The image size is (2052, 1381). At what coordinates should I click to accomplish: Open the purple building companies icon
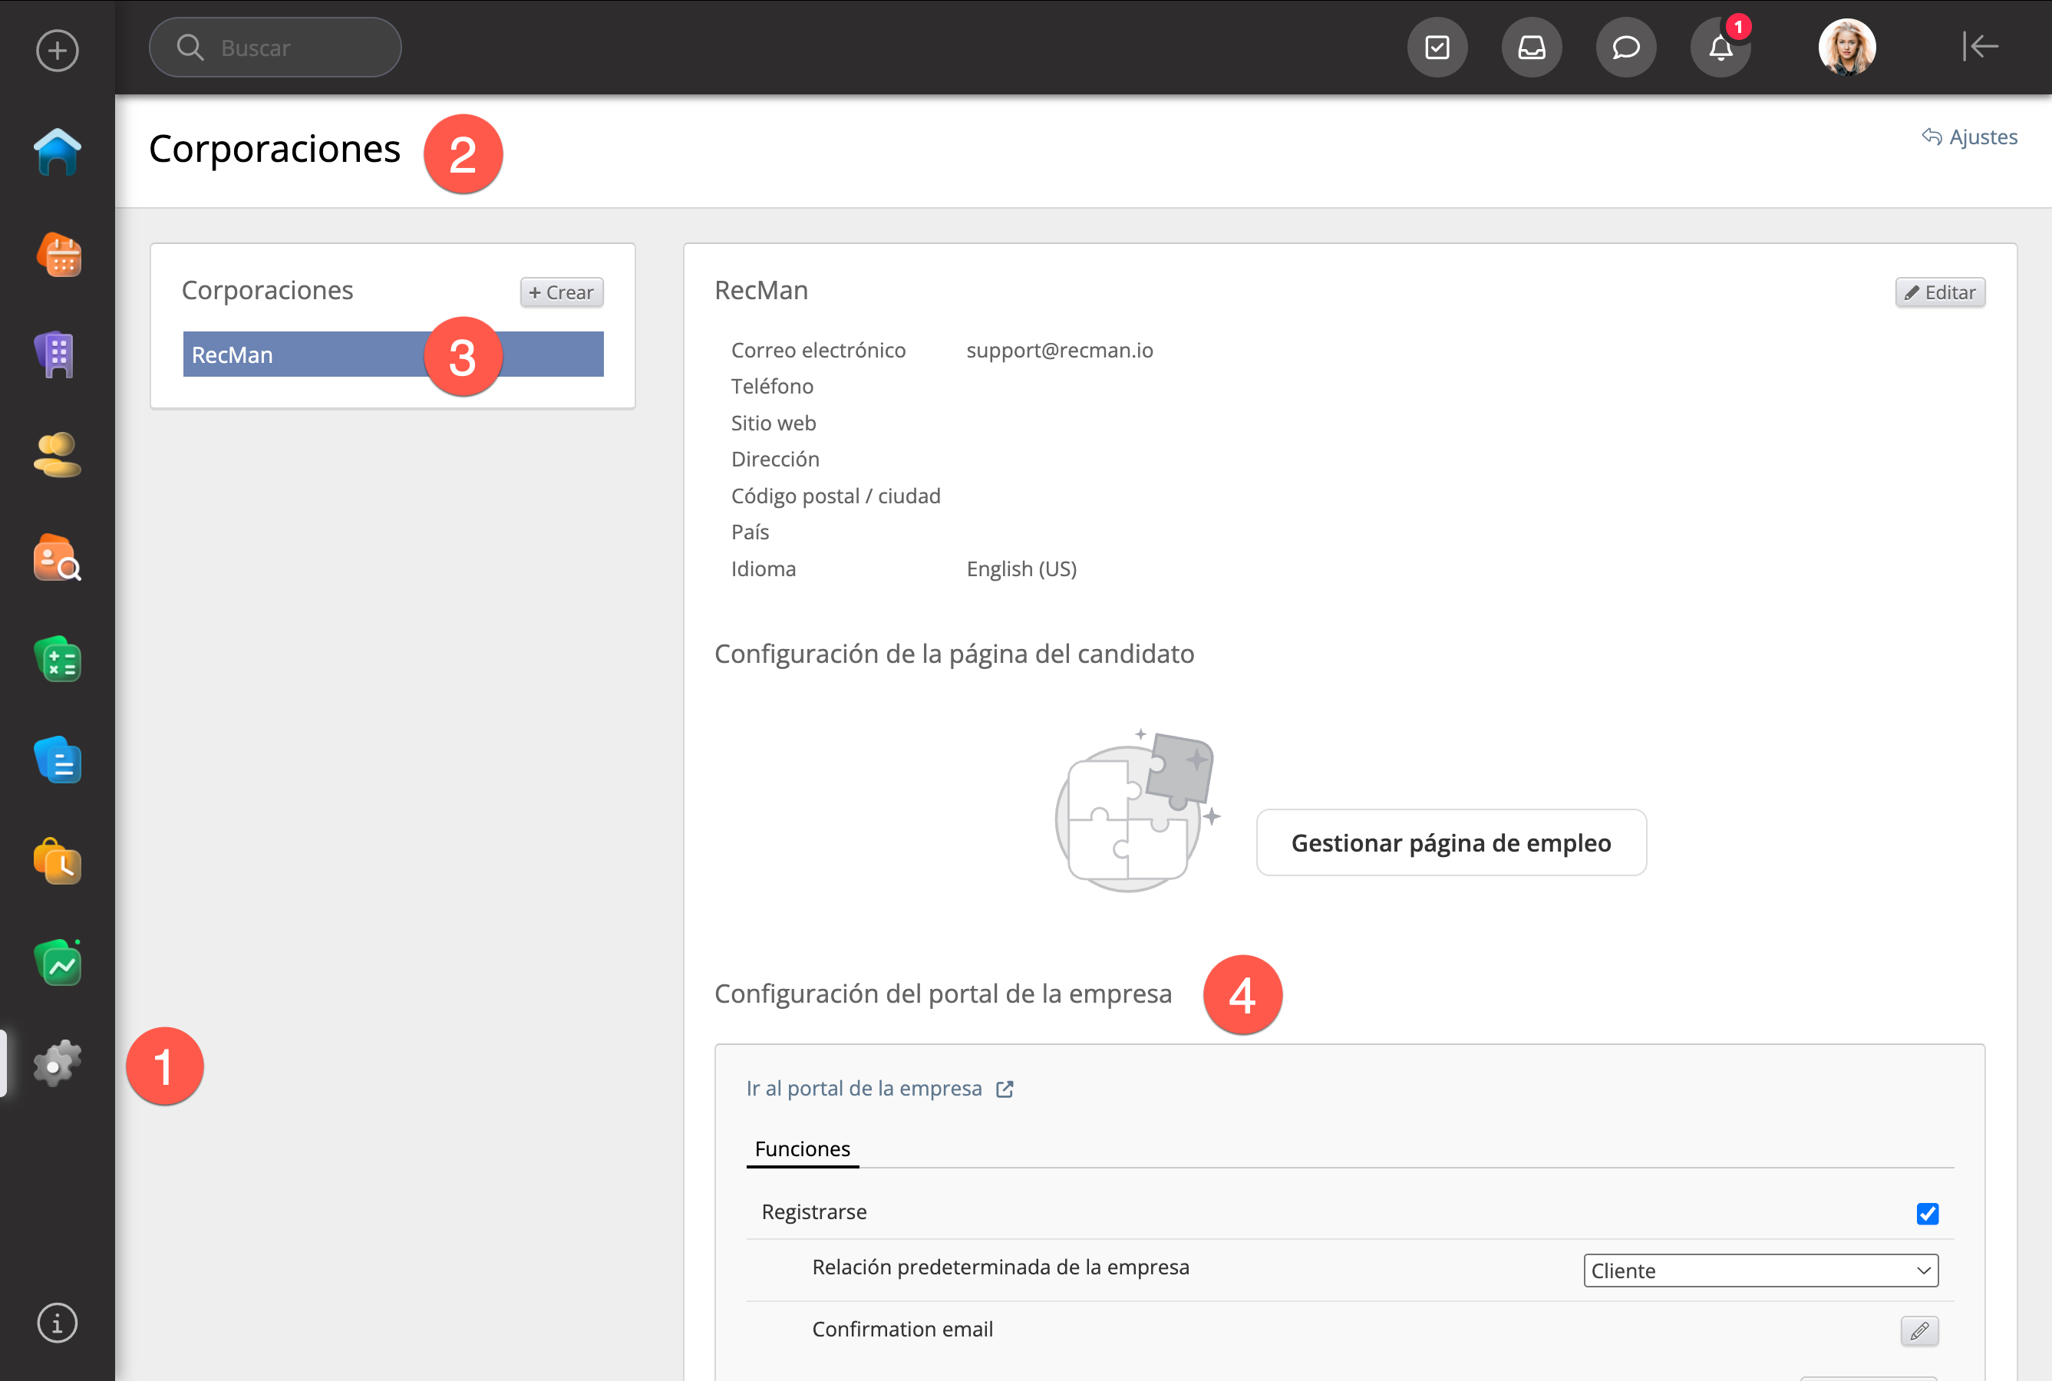(x=58, y=355)
